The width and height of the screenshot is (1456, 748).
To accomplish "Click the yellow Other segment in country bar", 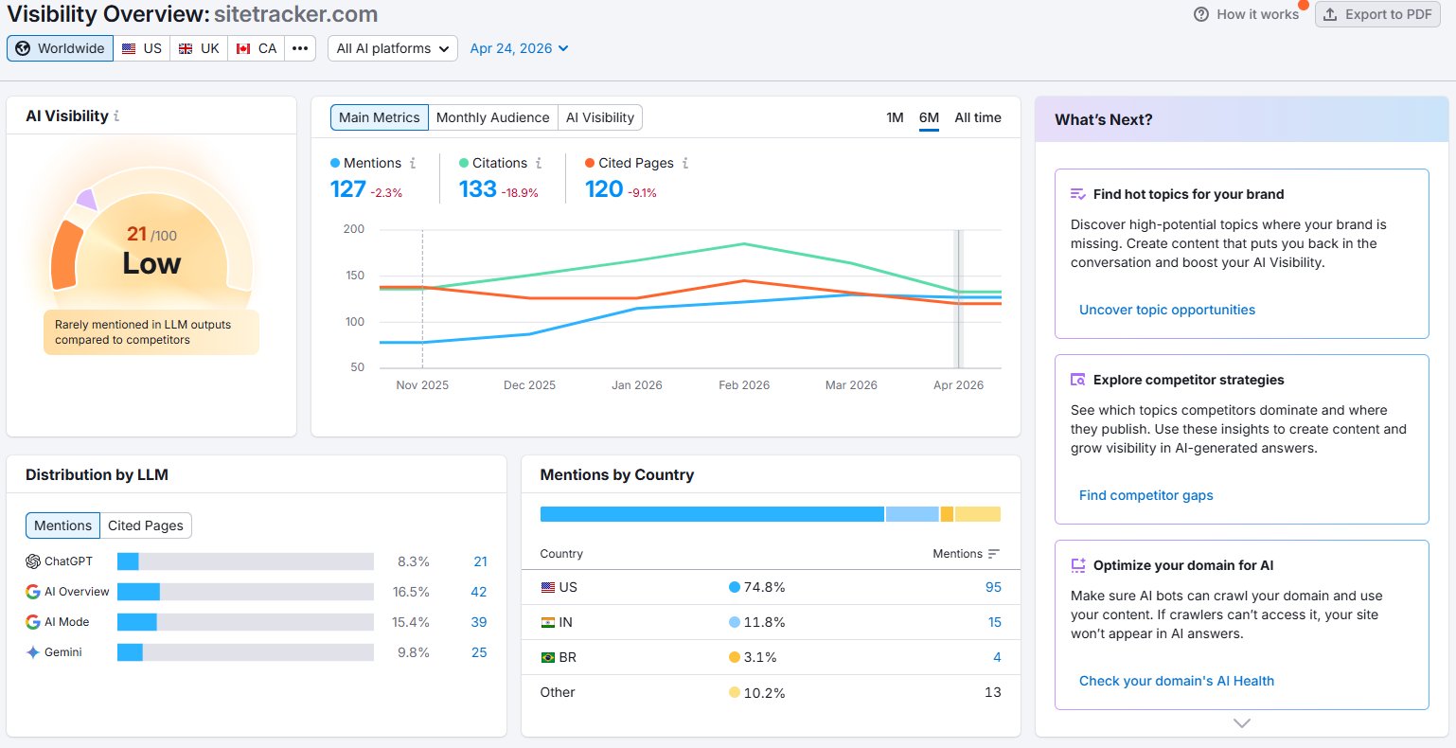I will tap(978, 514).
